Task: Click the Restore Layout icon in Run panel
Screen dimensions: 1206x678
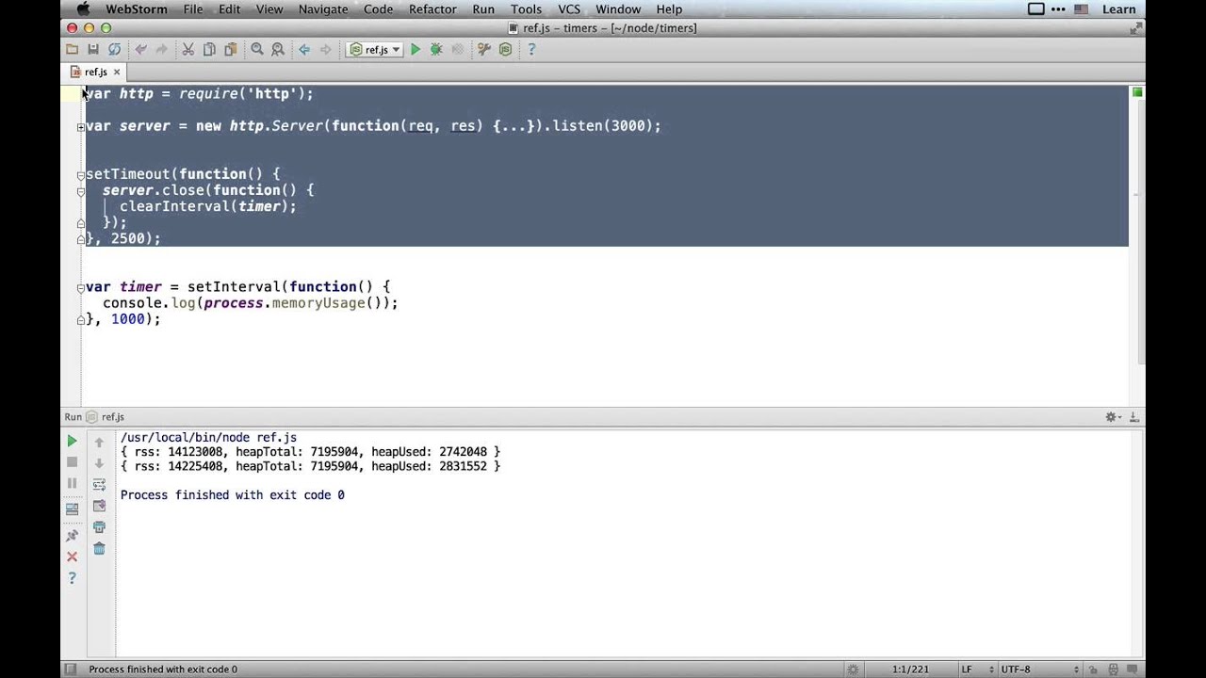Action: click(72, 509)
